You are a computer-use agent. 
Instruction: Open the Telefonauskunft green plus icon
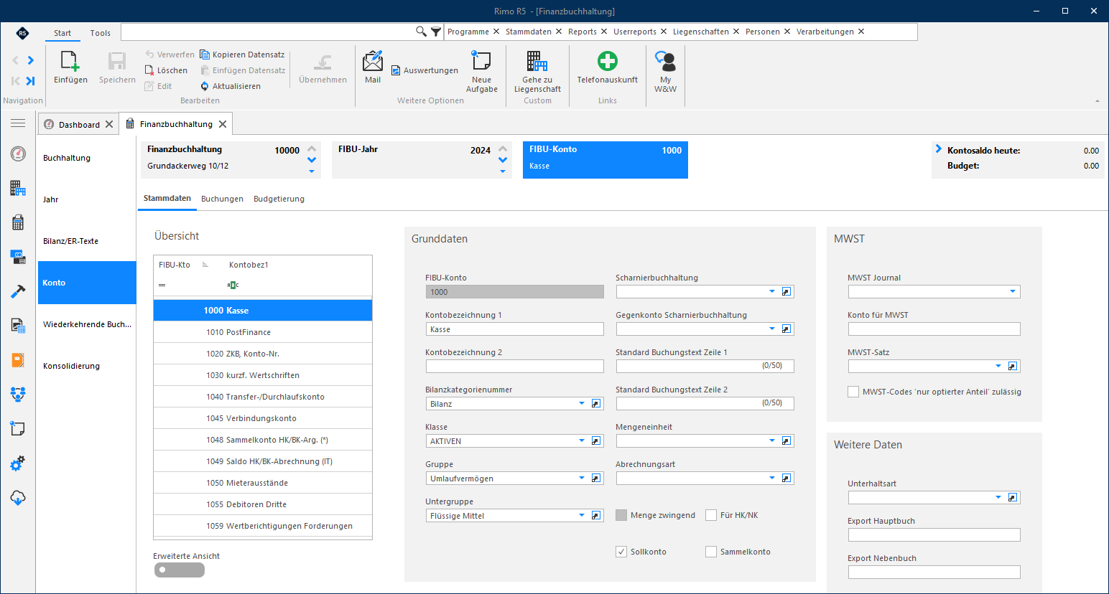point(608,61)
